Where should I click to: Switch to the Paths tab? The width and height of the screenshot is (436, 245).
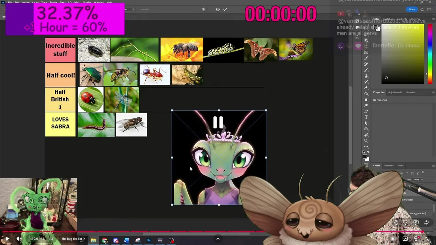(x=400, y=165)
